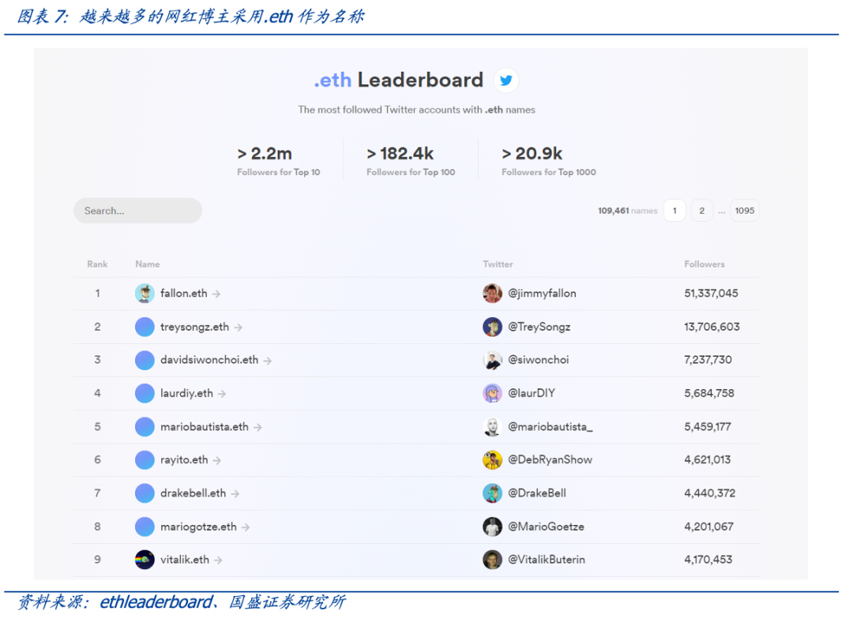
Task: Click the vitalik.eth rainbow avatar icon
Action: coord(145,560)
